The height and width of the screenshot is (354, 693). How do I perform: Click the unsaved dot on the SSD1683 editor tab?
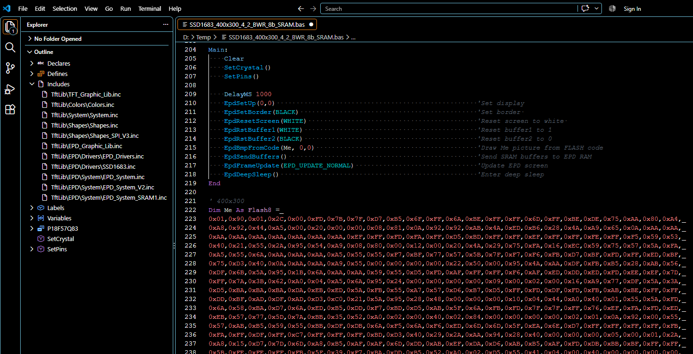pos(311,24)
